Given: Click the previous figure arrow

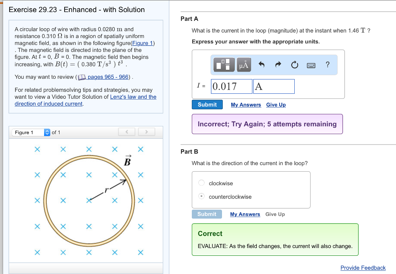Looking at the screenshot, I should [126, 132].
